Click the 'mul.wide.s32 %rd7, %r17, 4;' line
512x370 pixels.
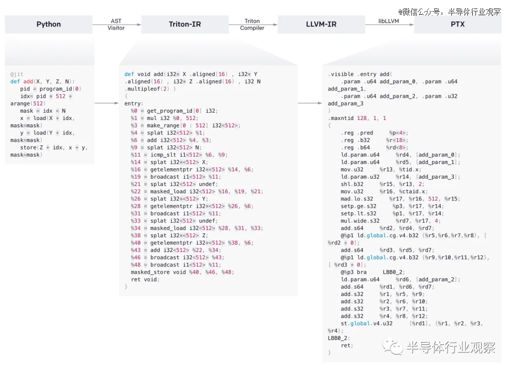coord(391,221)
